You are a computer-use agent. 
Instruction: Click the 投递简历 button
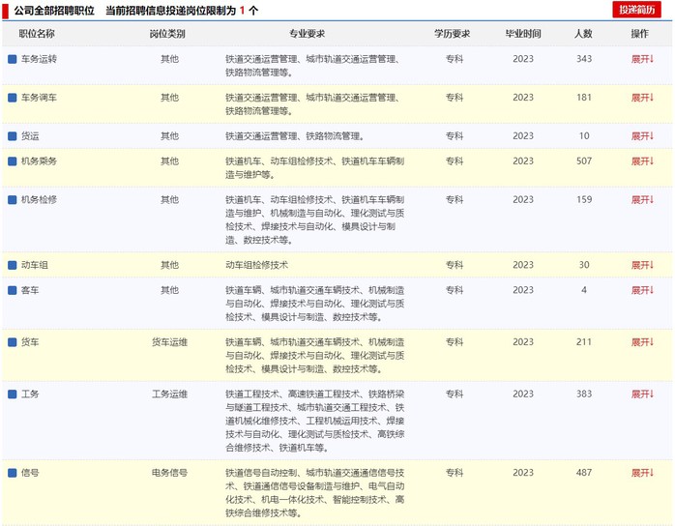click(x=636, y=10)
